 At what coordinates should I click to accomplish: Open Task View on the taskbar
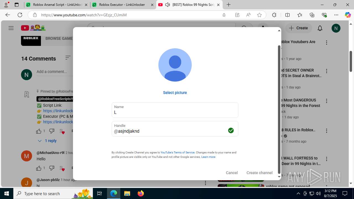(x=100, y=193)
